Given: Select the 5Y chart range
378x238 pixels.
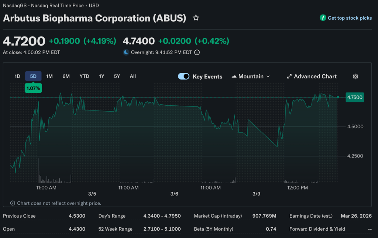Looking at the screenshot, I should pyautogui.click(x=117, y=76).
